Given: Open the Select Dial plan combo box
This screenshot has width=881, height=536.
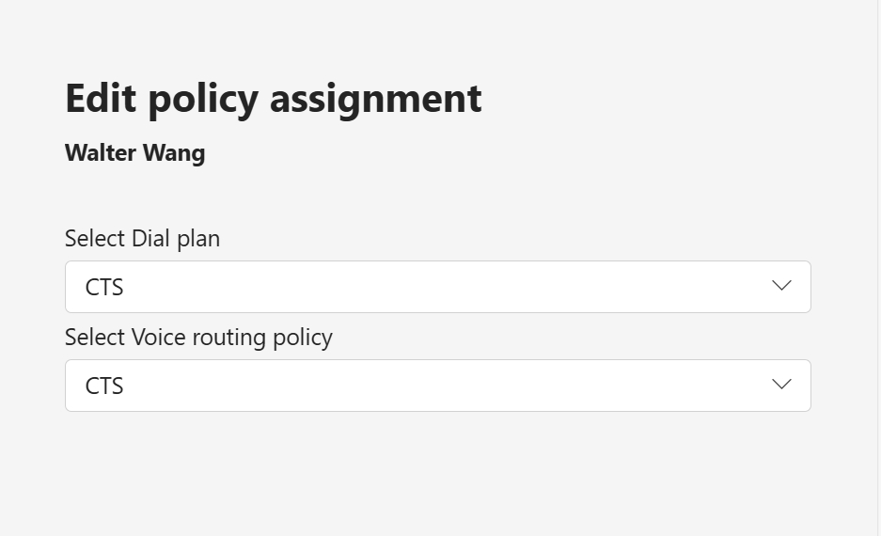Looking at the screenshot, I should coord(438,287).
